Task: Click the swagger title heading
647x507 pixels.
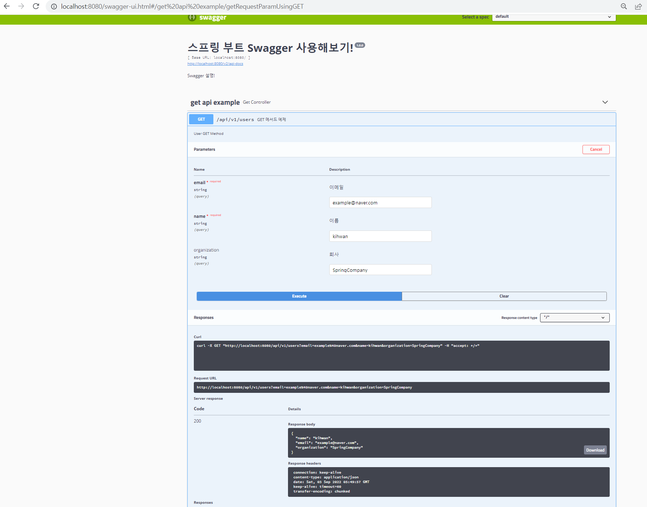Action: pos(270,47)
